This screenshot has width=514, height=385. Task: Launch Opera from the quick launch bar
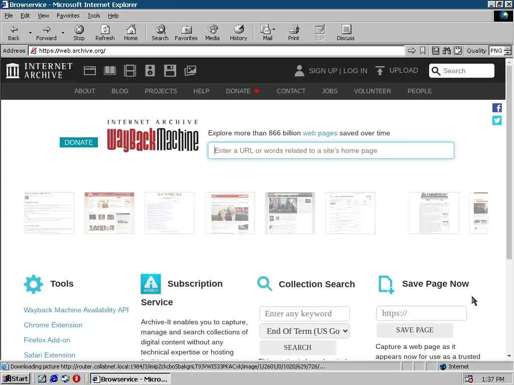(x=76, y=378)
